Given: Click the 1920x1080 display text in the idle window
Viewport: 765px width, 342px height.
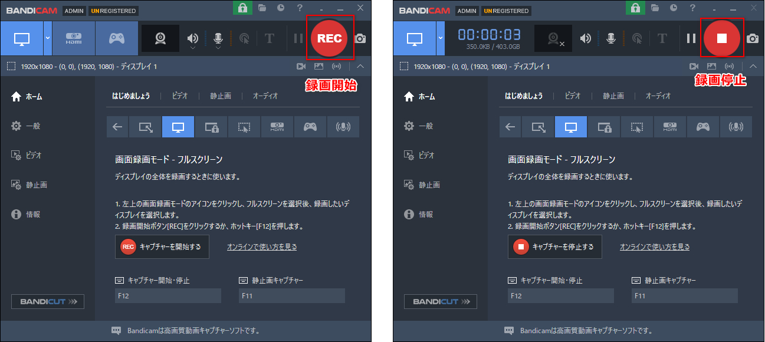Looking at the screenshot, I should [89, 67].
